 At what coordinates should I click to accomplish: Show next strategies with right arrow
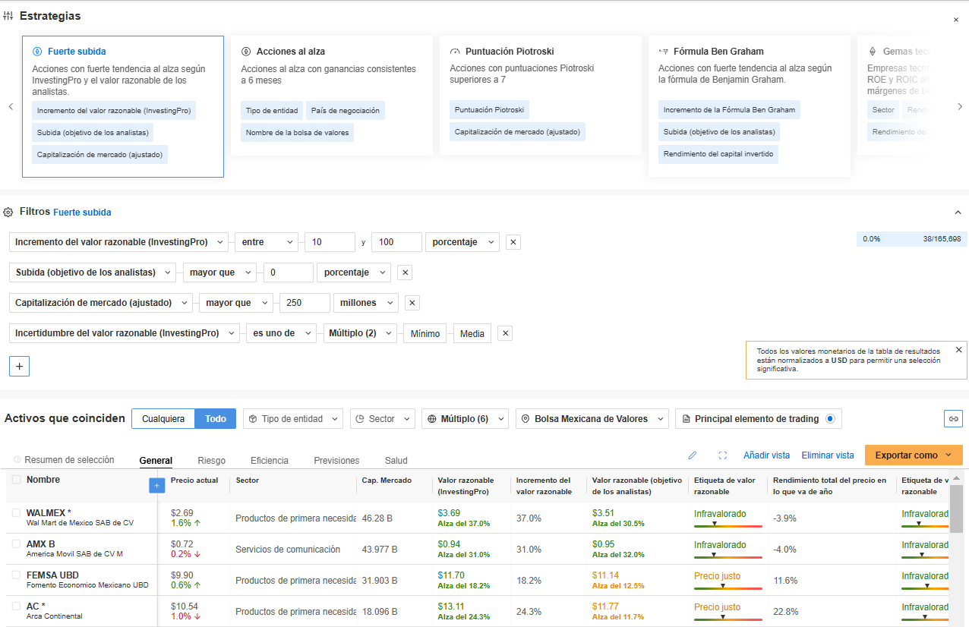pos(960,107)
